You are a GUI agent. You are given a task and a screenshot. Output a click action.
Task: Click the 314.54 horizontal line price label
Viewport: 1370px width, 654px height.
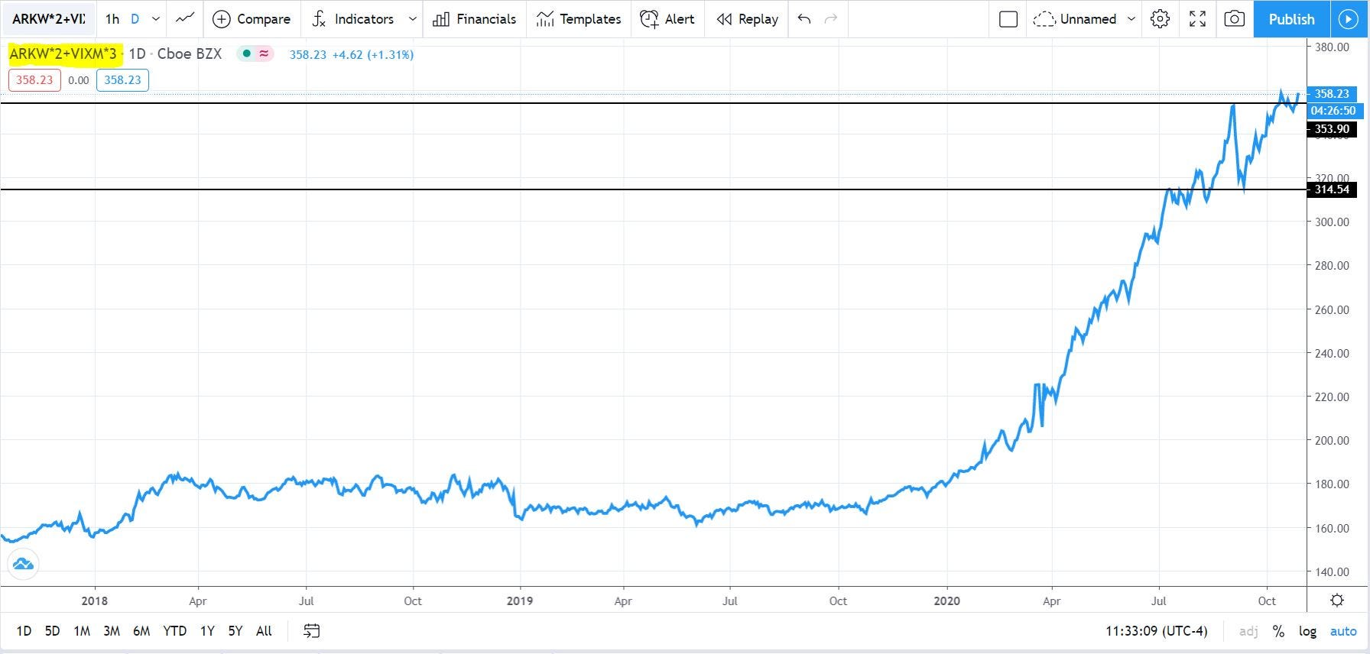click(1331, 189)
